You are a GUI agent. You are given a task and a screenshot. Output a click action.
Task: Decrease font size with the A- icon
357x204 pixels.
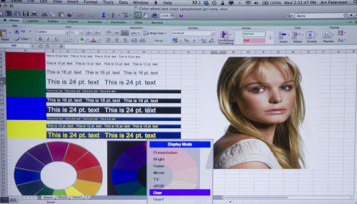[x=97, y=33]
